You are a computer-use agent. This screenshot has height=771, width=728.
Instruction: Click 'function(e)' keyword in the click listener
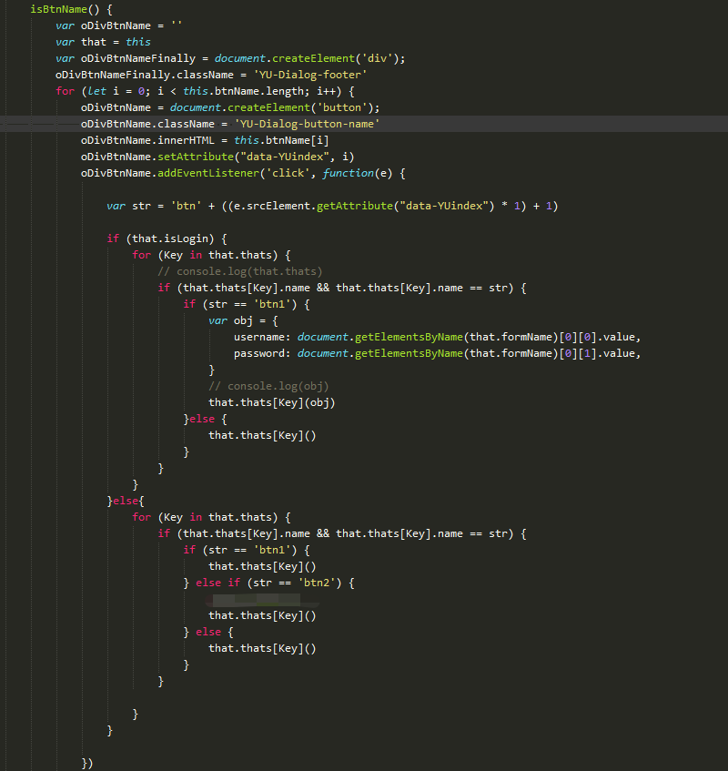coord(358,173)
